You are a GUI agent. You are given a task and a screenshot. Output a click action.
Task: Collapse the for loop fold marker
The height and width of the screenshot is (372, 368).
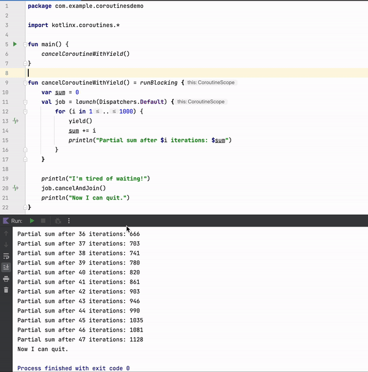coord(25,111)
